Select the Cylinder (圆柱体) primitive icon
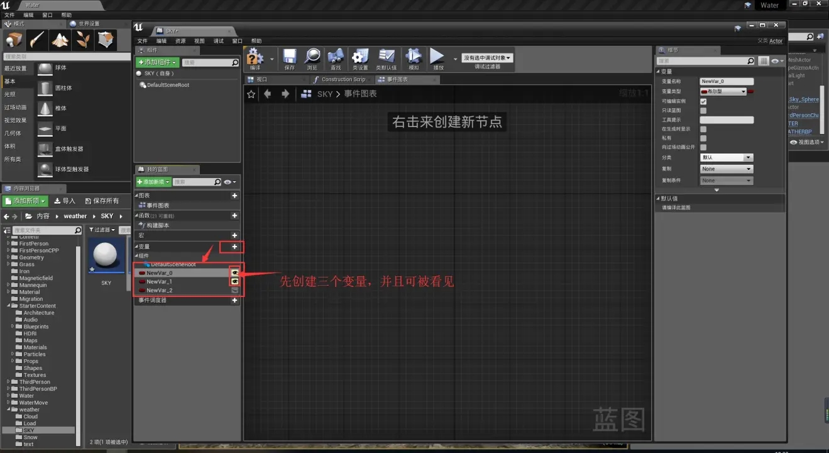The height and width of the screenshot is (453, 829). click(45, 88)
